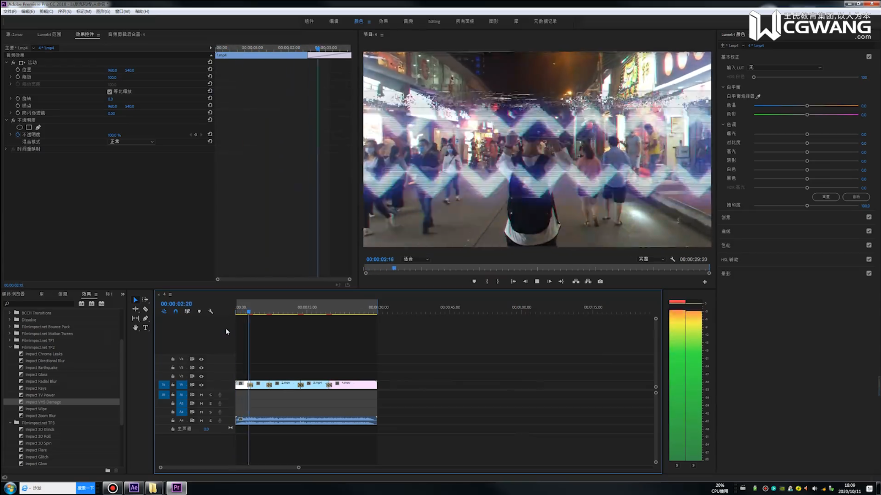Hide track V4 with its eye icon
Image resolution: width=881 pixels, height=495 pixels.
pyautogui.click(x=201, y=359)
